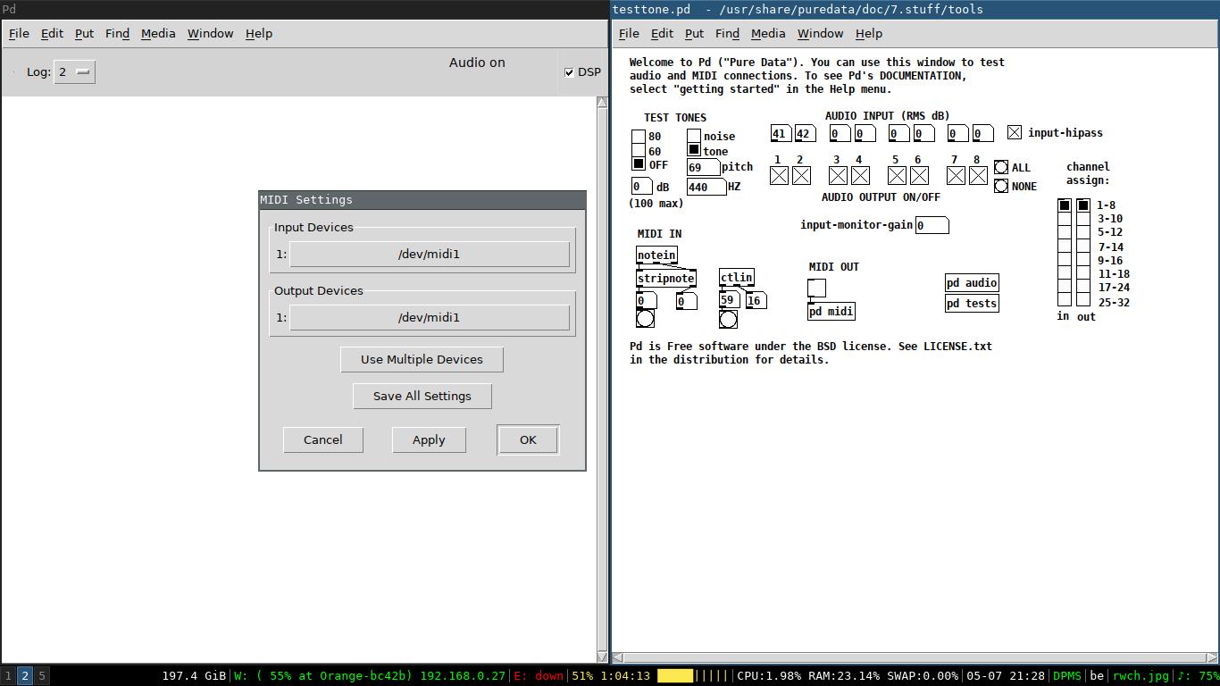Open the pd audio subpatch
1220x686 pixels.
(x=972, y=282)
